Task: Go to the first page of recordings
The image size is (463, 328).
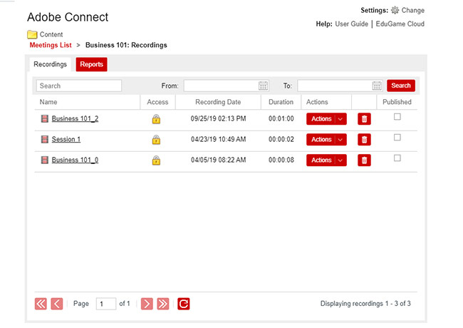Action: click(41, 304)
